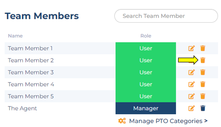Viewport: 221px width, 127px height.
Task: Click the Role column header
Action: [x=146, y=36]
